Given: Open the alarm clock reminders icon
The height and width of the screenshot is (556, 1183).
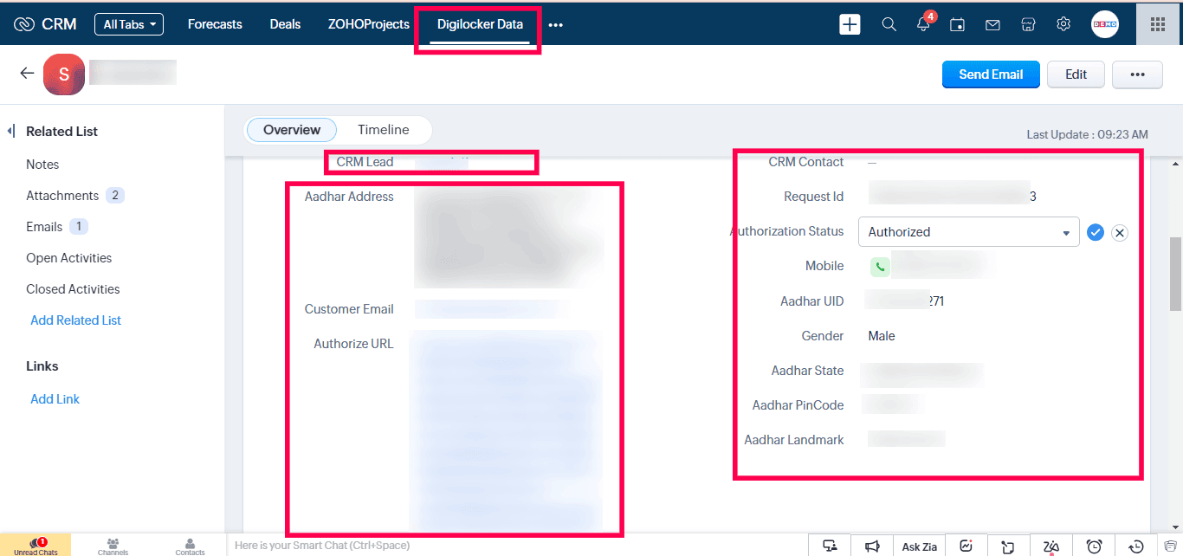Looking at the screenshot, I should (x=1095, y=546).
